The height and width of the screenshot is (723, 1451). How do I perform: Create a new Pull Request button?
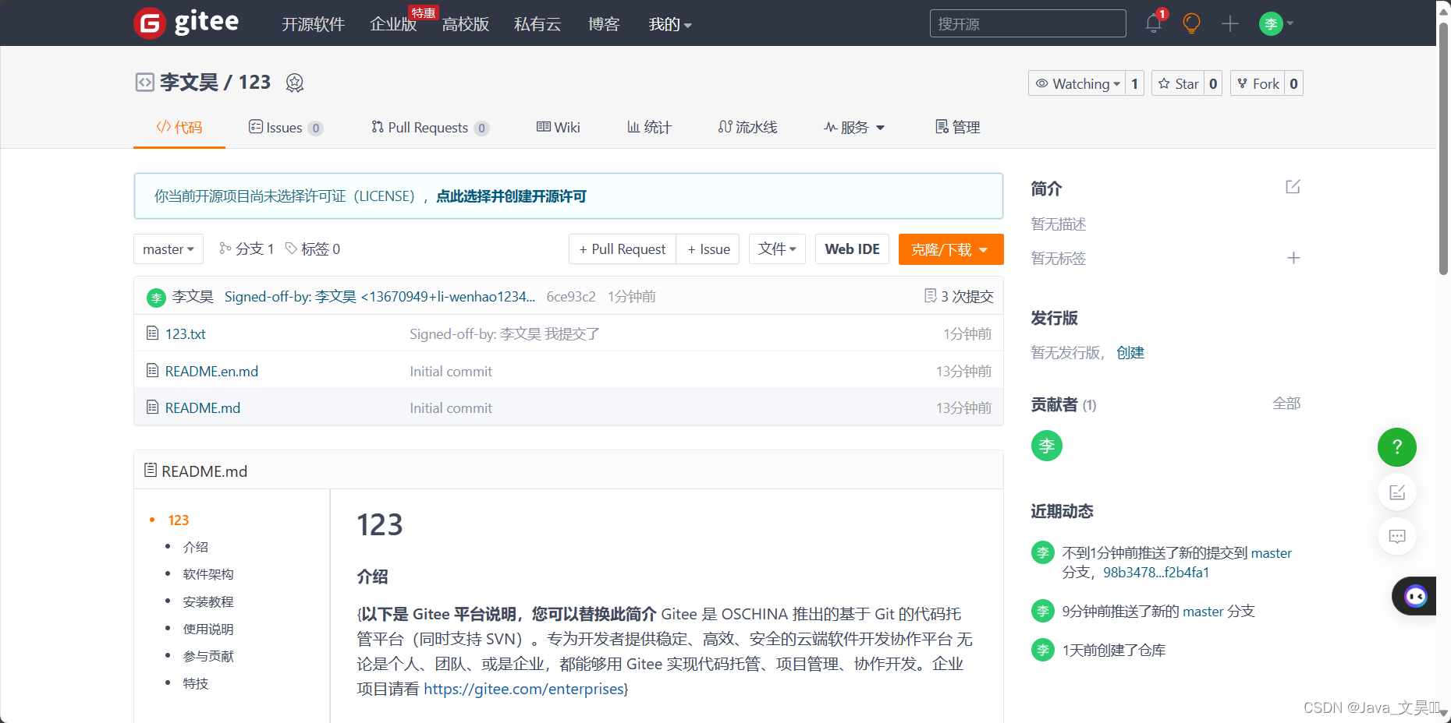[x=623, y=249]
